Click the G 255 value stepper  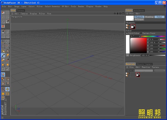click(x=158, y=49)
